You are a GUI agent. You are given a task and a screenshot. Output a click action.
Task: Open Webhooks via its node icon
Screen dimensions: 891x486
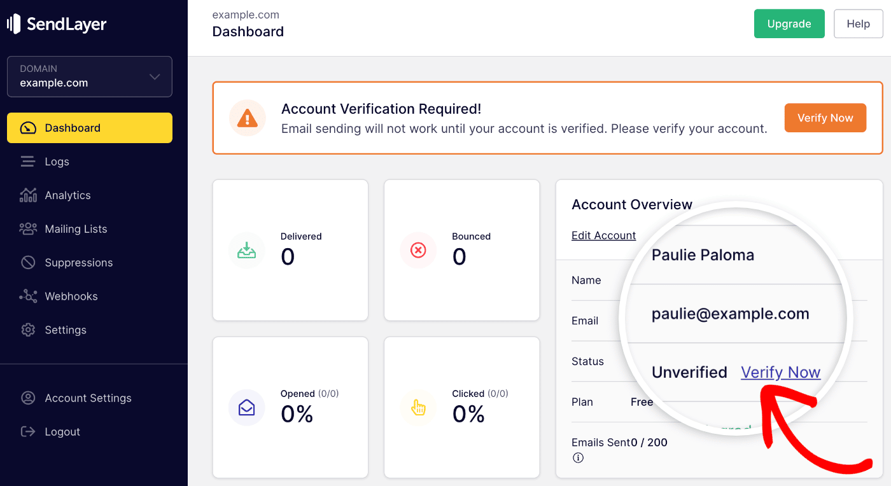[28, 296]
